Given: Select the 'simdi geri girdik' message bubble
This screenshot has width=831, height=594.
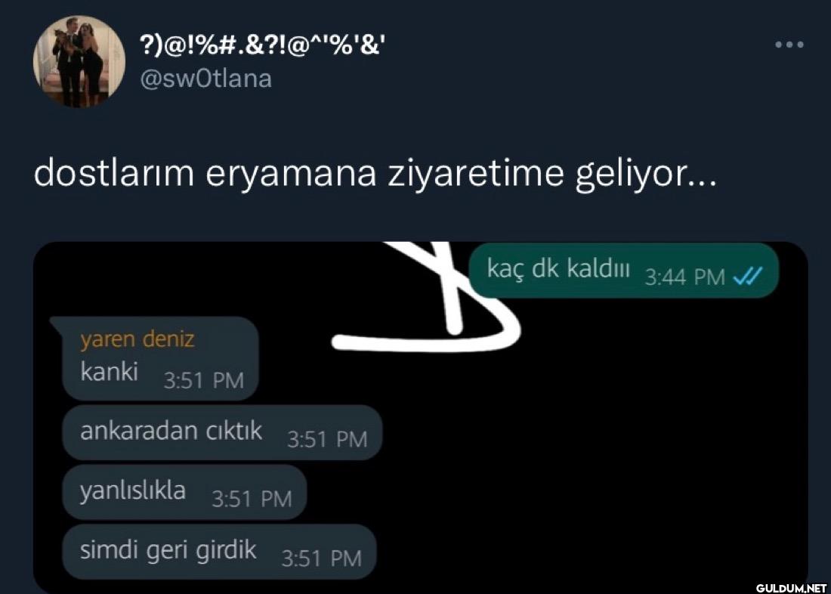Looking at the screenshot, I should click(x=219, y=552).
